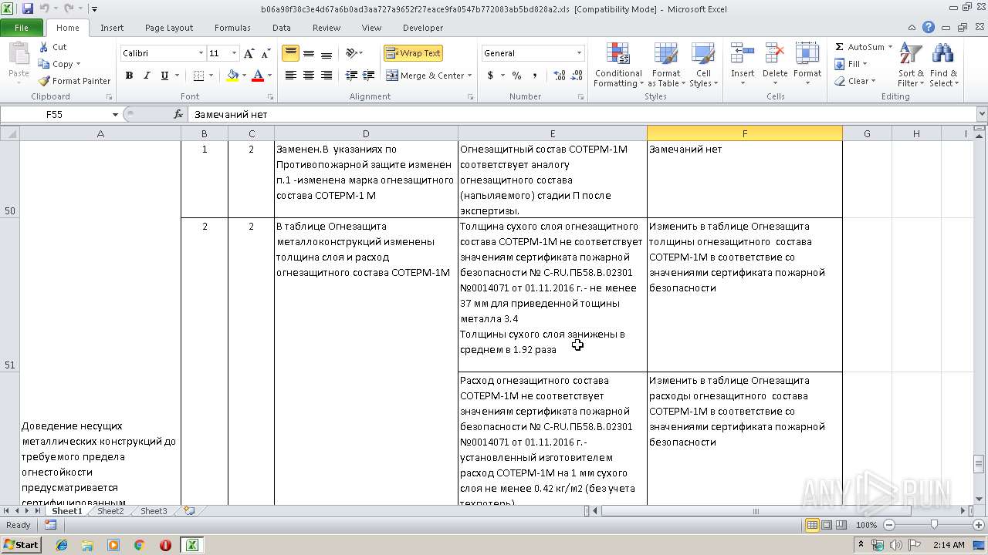Click Decrease Decimal
988x555 pixels.
[577, 76]
